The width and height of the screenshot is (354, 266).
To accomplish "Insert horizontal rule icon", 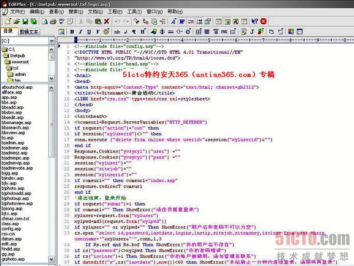I will [x=171, y=32].
